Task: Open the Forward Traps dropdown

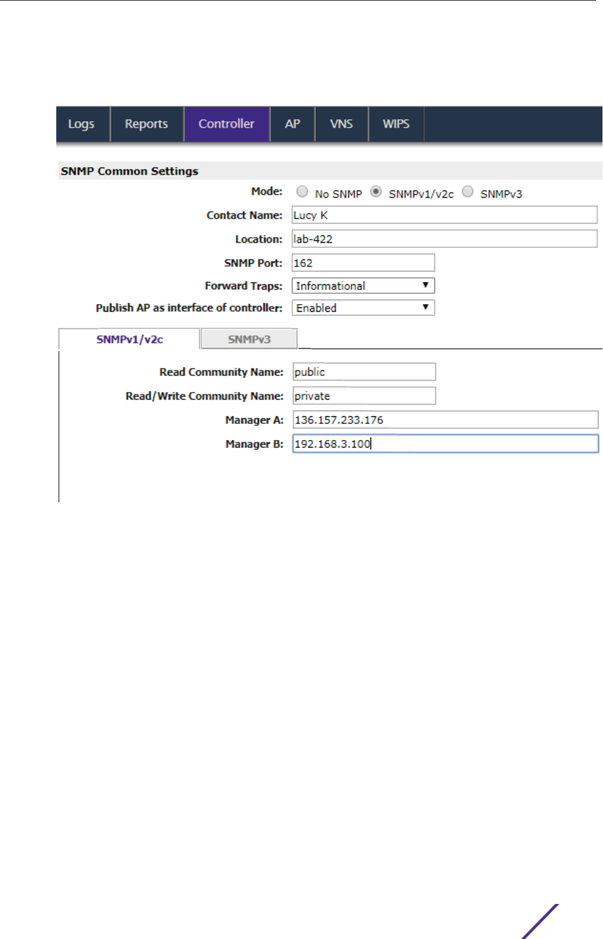Action: pos(363,286)
